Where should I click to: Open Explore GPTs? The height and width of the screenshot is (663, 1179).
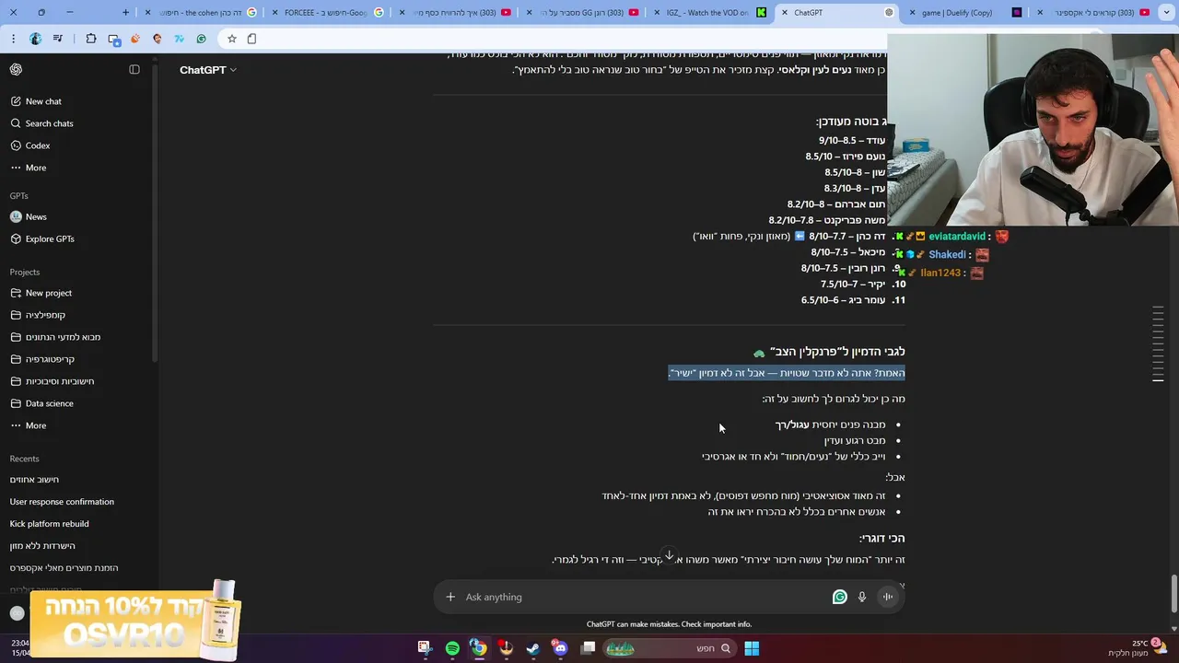point(41,238)
